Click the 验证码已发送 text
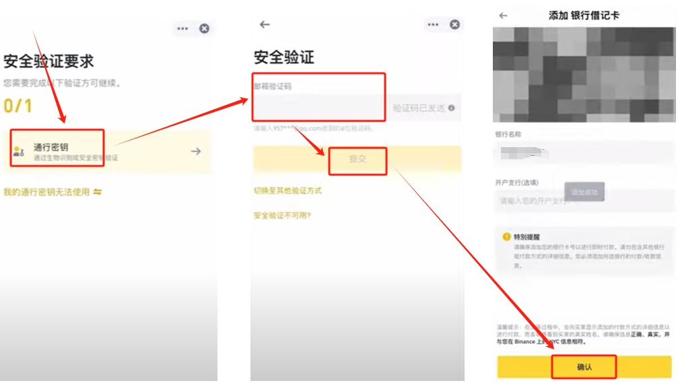 tap(418, 108)
